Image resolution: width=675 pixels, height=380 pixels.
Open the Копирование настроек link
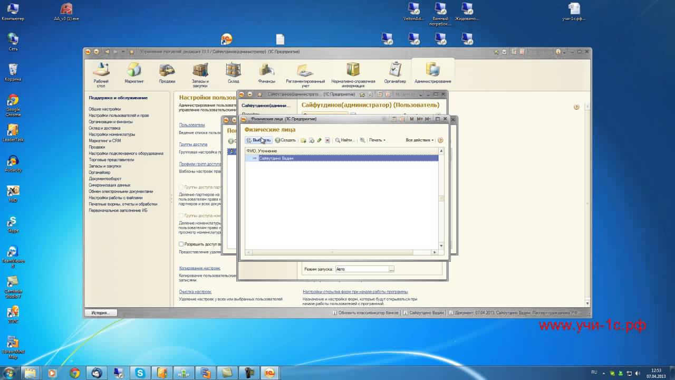coord(200,268)
